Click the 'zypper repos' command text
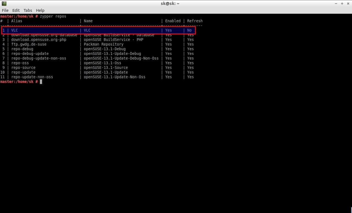The width and height of the screenshot is (352, 213). [x=53, y=16]
